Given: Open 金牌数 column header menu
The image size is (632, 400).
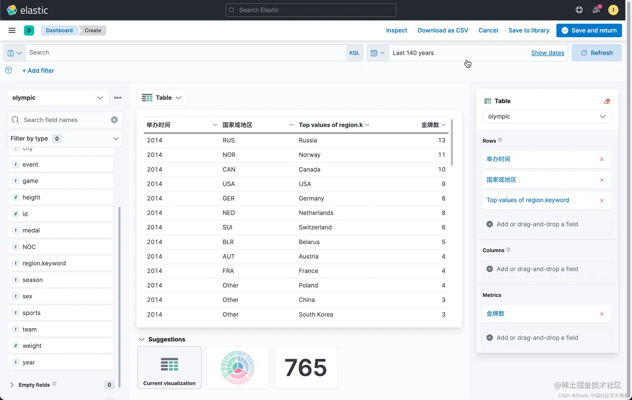Looking at the screenshot, I should tap(443, 125).
